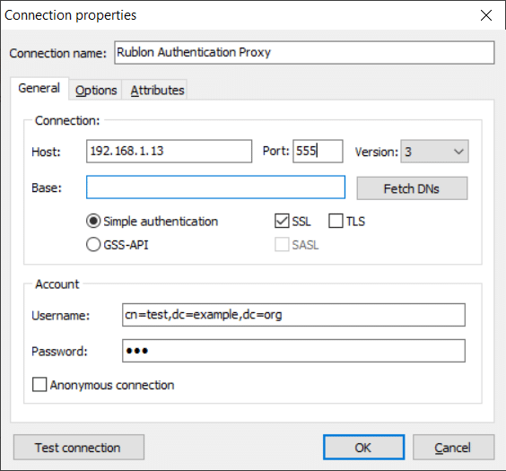
Task: Open the Options tab
Action: pyautogui.click(x=96, y=90)
